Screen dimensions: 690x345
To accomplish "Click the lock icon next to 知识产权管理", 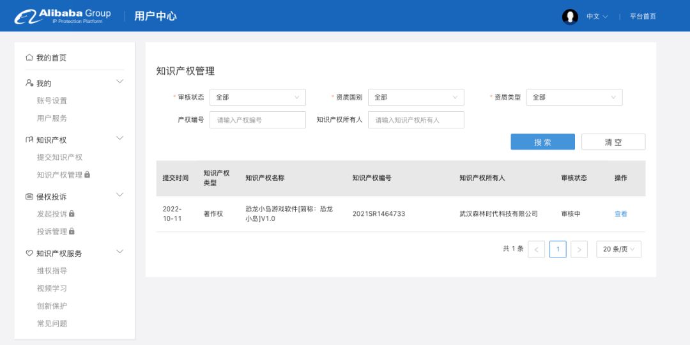I will pos(87,174).
